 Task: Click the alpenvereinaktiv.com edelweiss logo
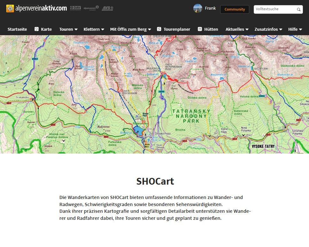click(x=10, y=9)
